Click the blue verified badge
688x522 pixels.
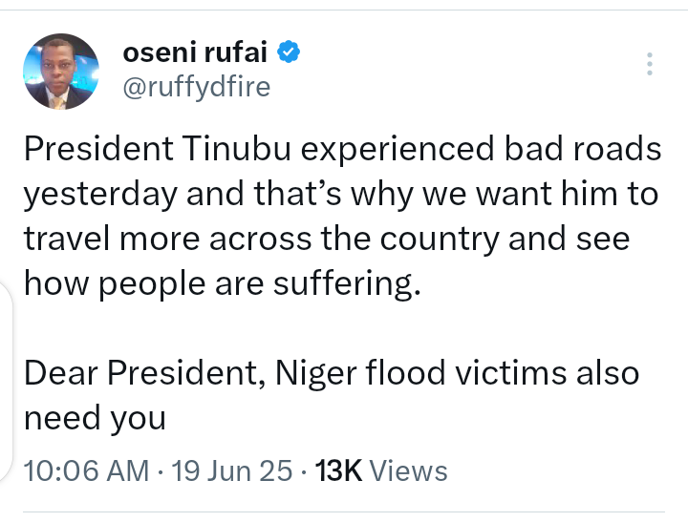pos(290,53)
